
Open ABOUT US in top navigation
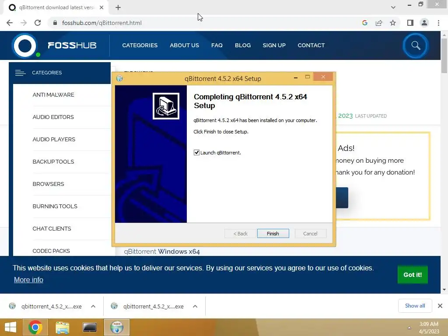[184, 45]
